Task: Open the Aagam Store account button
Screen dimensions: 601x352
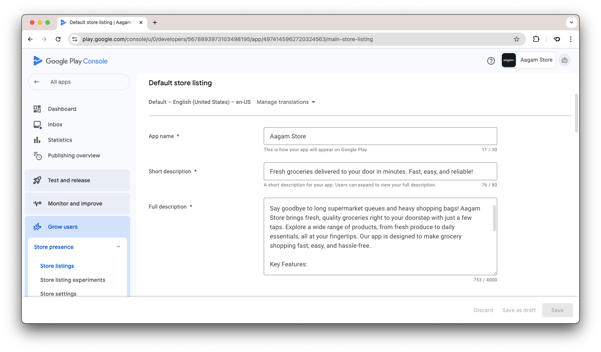Action: pyautogui.click(x=528, y=60)
